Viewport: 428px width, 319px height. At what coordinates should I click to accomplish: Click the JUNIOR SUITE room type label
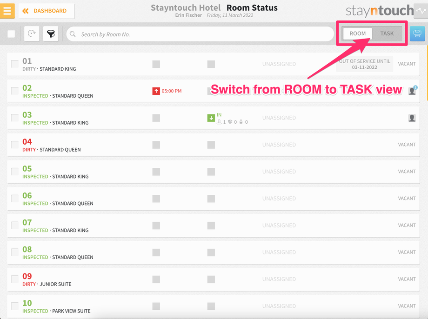tap(55, 284)
